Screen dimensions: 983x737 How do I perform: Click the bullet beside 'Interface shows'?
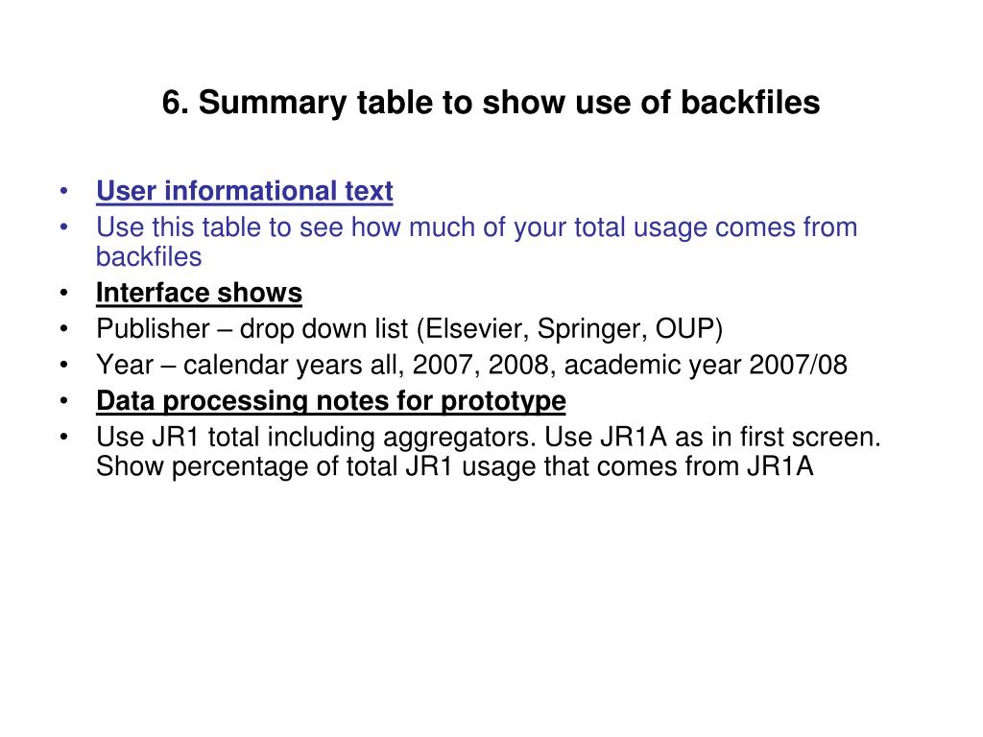(x=63, y=293)
